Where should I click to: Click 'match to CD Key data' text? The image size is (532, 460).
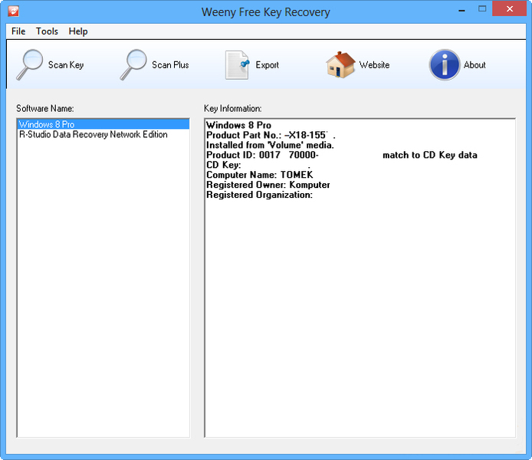(x=430, y=155)
